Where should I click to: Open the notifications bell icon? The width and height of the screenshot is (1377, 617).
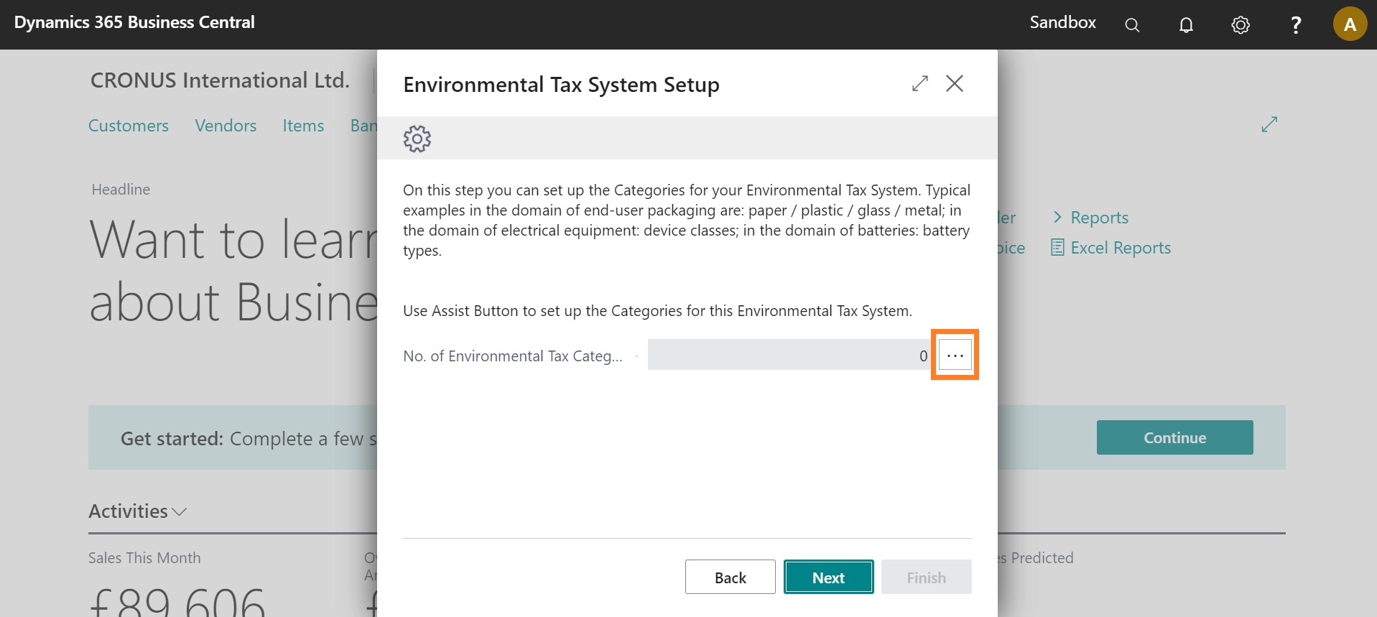click(1186, 25)
